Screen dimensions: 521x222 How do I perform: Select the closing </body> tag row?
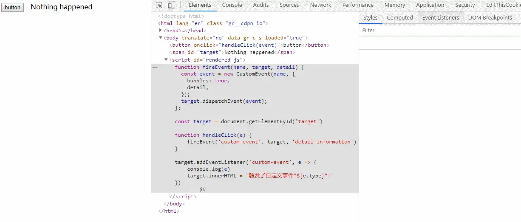click(174, 204)
